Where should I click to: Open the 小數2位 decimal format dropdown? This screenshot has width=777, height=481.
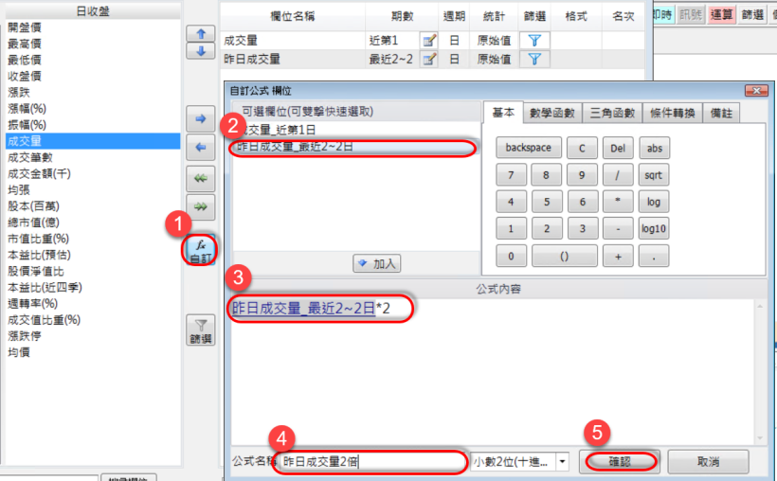pos(563,461)
